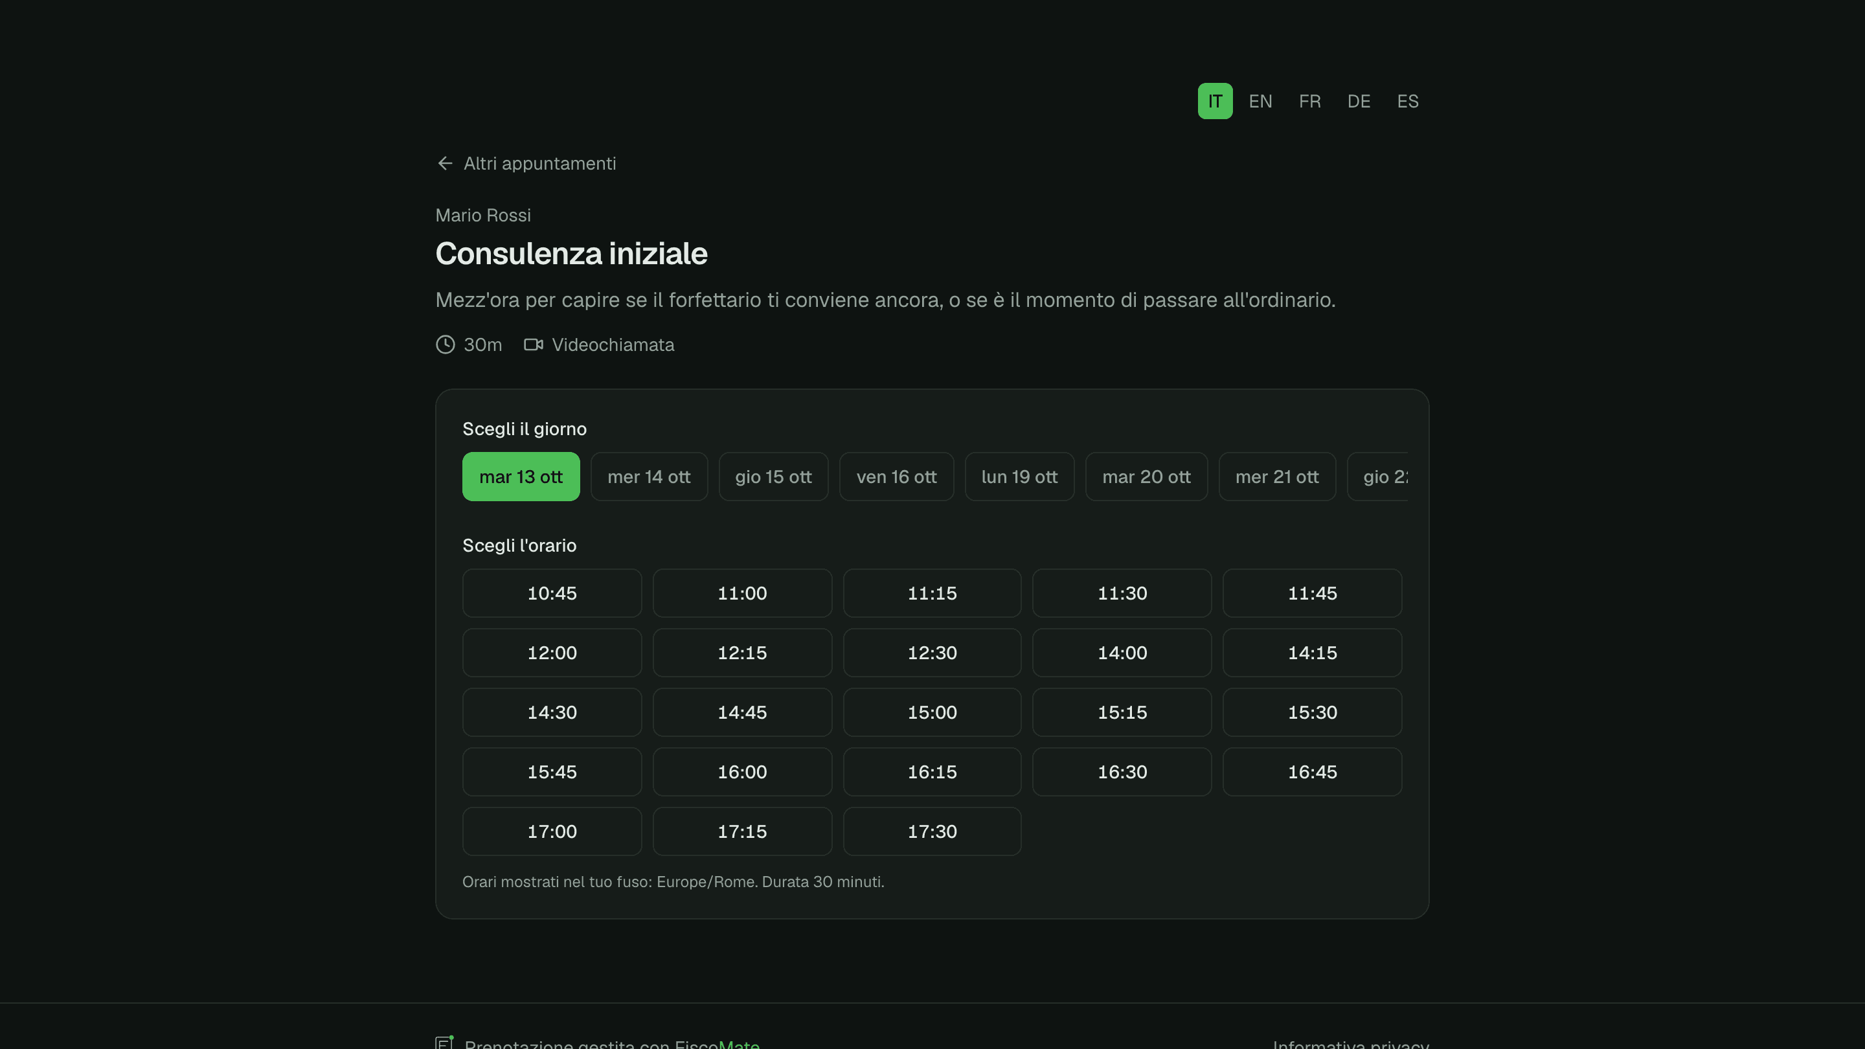The height and width of the screenshot is (1049, 1865).
Task: Switch language to DE
Action: point(1359,102)
